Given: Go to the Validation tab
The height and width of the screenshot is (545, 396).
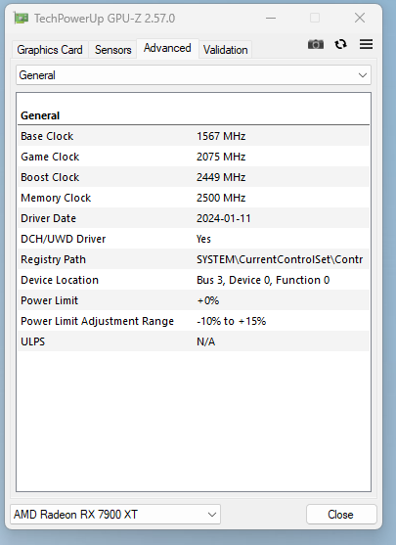Looking at the screenshot, I should pyautogui.click(x=226, y=50).
